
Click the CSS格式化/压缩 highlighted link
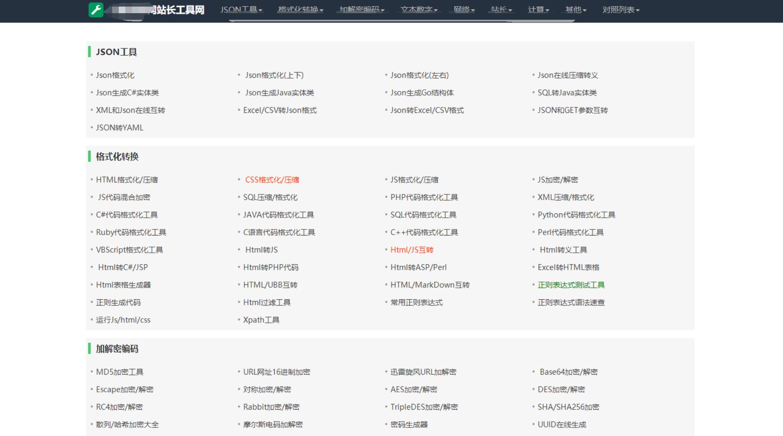point(273,180)
